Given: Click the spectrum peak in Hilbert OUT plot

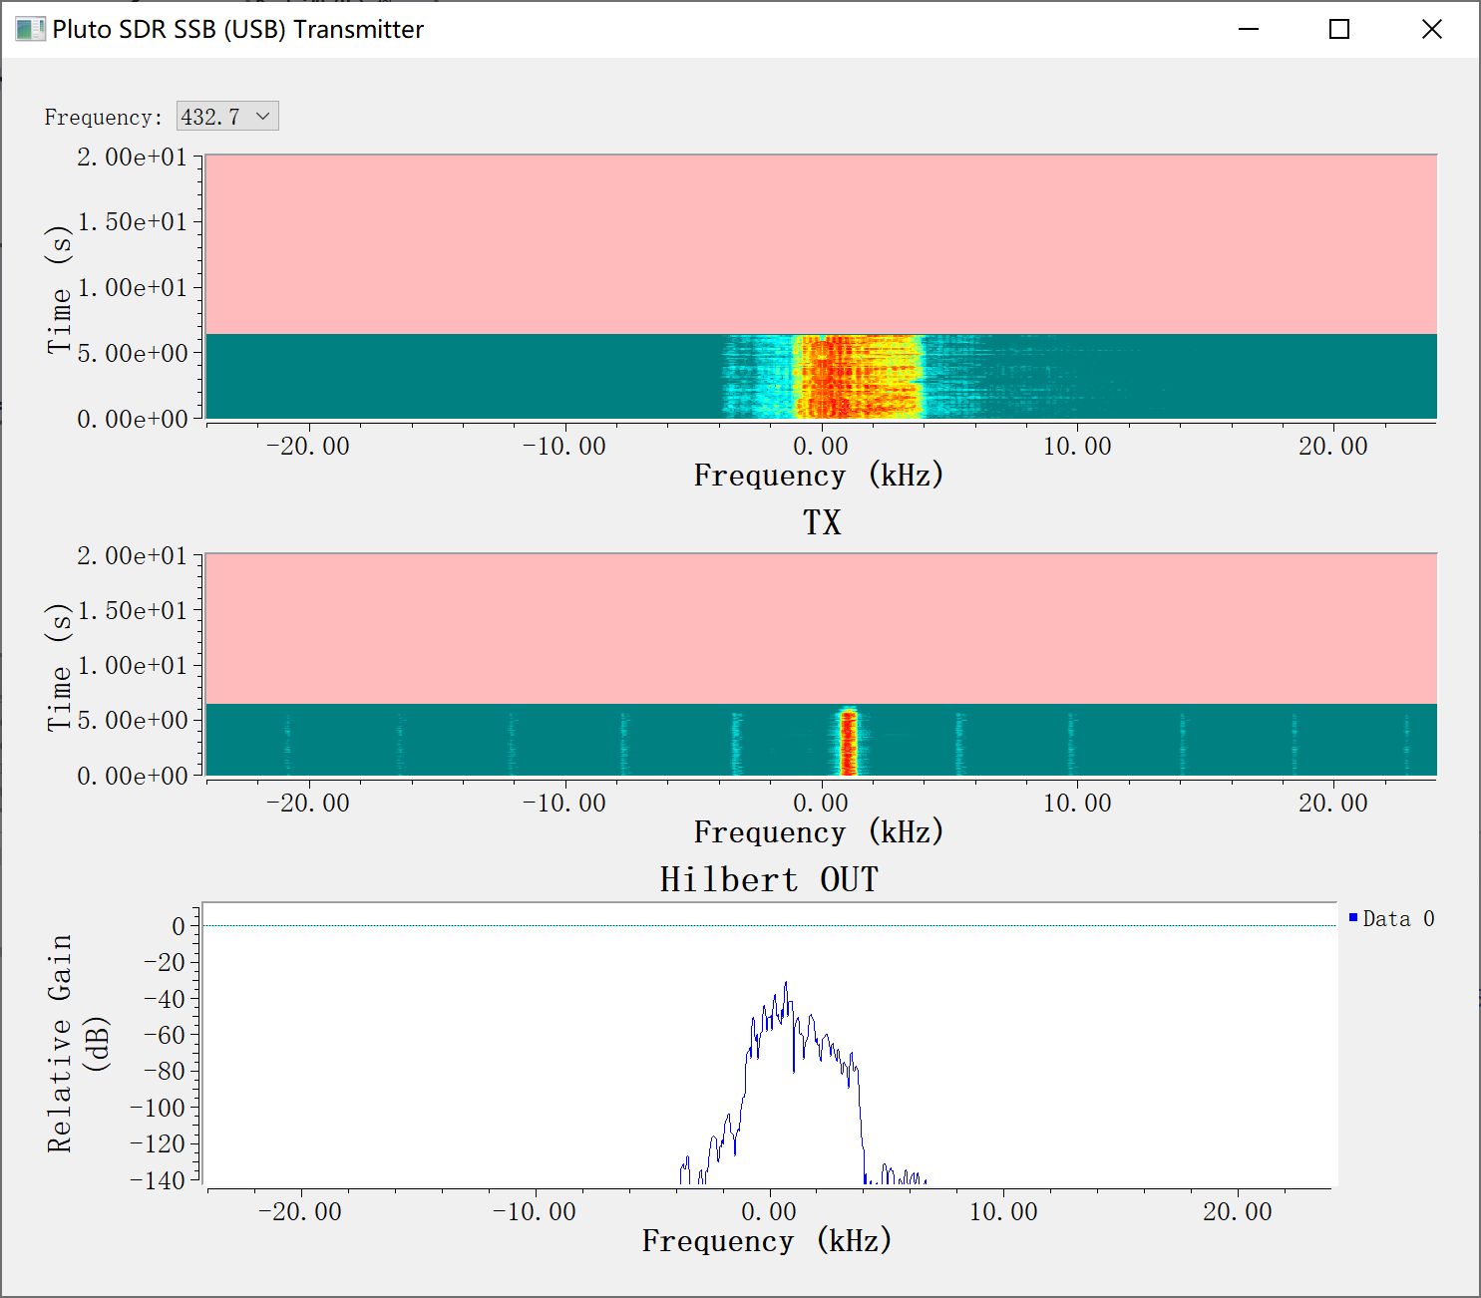Looking at the screenshot, I should (786, 985).
